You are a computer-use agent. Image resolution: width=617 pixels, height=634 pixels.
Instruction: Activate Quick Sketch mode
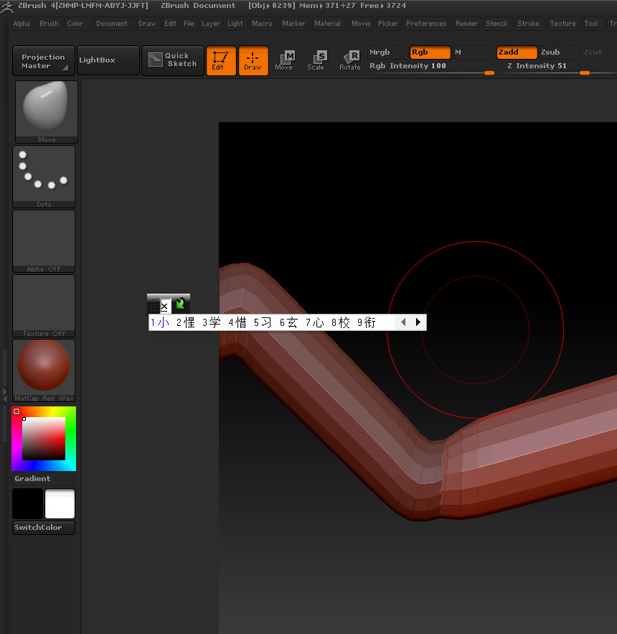coord(172,60)
